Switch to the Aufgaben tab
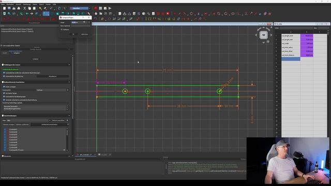 (x=16, y=53)
